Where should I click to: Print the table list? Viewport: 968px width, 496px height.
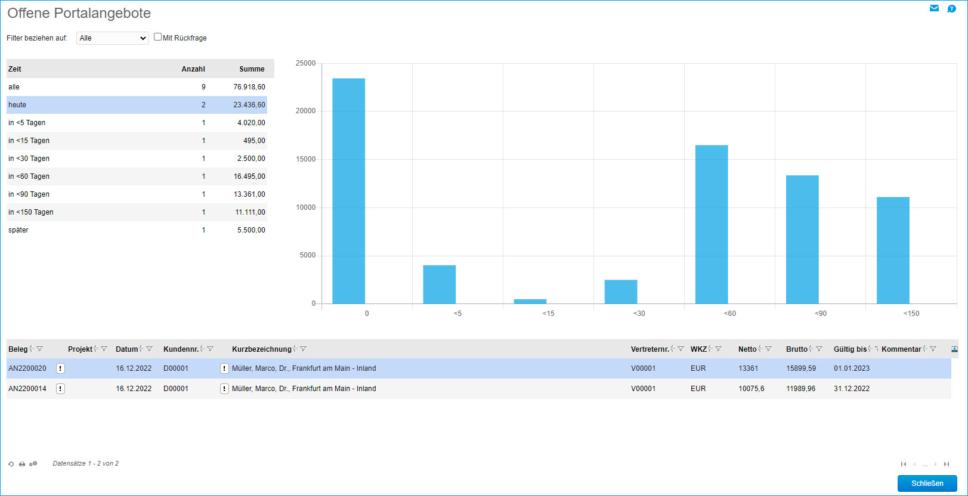pos(22,464)
